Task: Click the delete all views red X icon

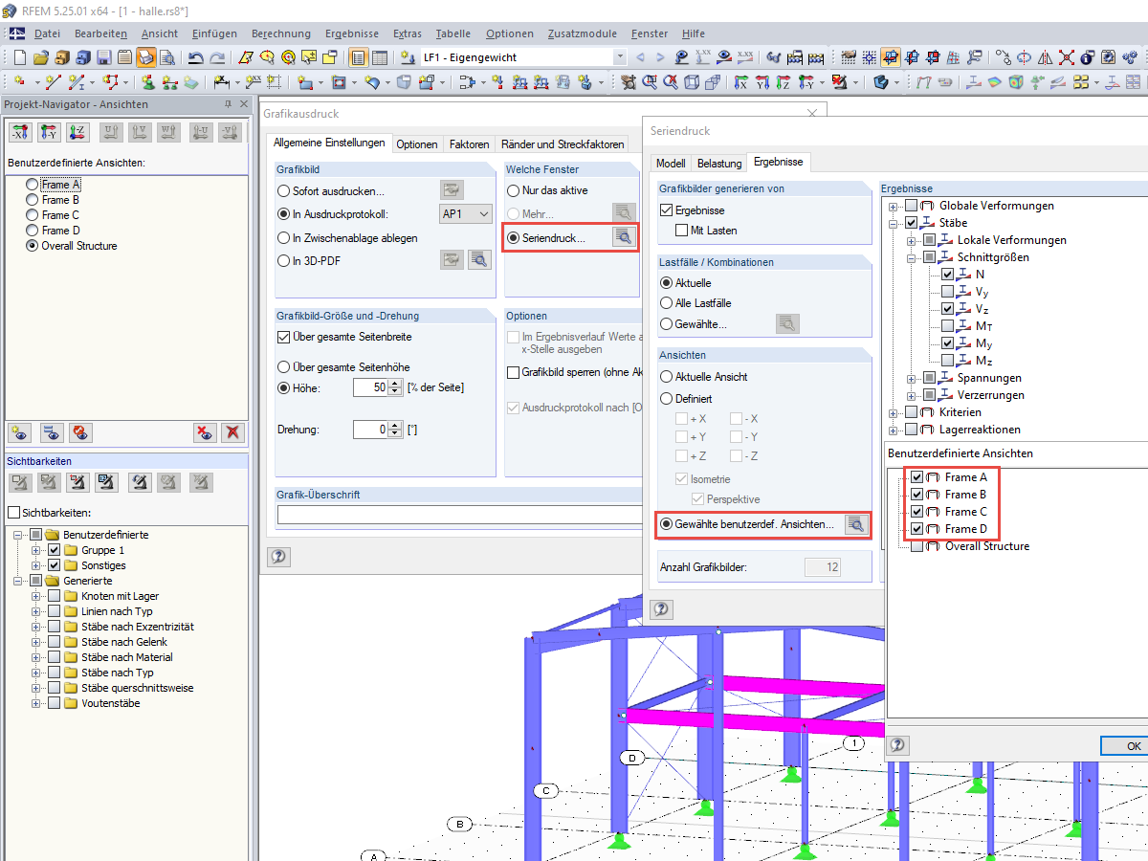Action: pyautogui.click(x=232, y=432)
